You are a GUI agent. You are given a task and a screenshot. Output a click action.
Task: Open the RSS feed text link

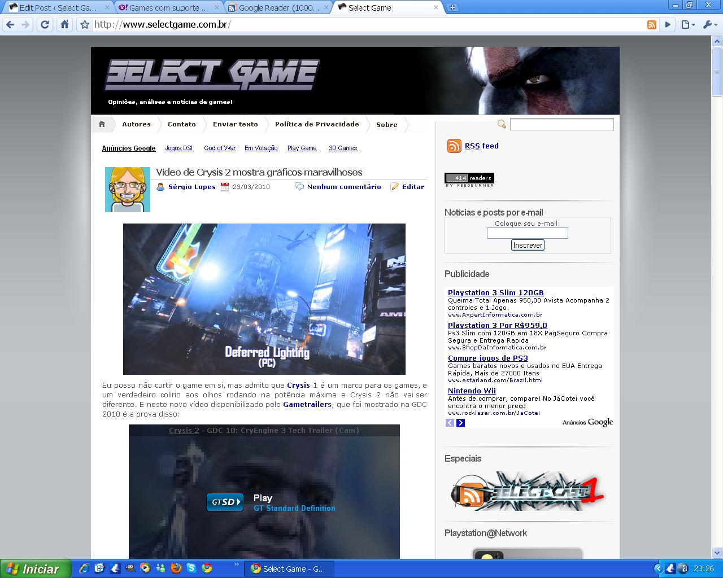[482, 146]
